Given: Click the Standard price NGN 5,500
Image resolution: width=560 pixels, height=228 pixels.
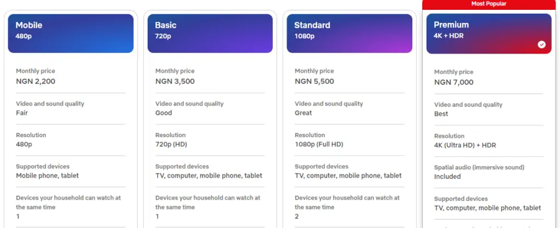Looking at the screenshot, I should pyautogui.click(x=314, y=81).
